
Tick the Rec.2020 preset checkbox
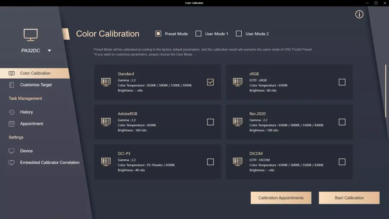click(342, 122)
